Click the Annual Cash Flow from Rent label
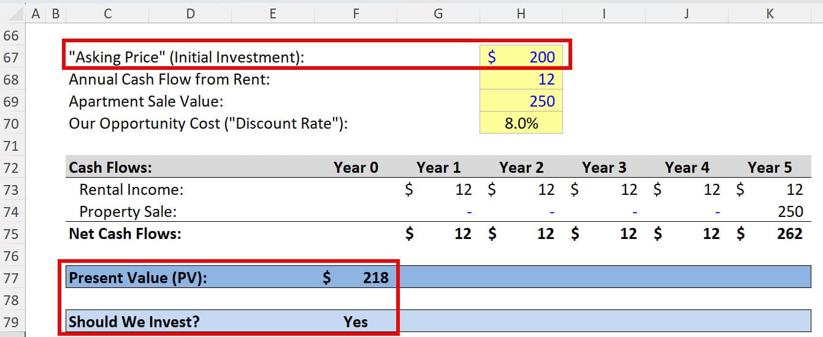The width and height of the screenshot is (823, 337). [x=169, y=80]
